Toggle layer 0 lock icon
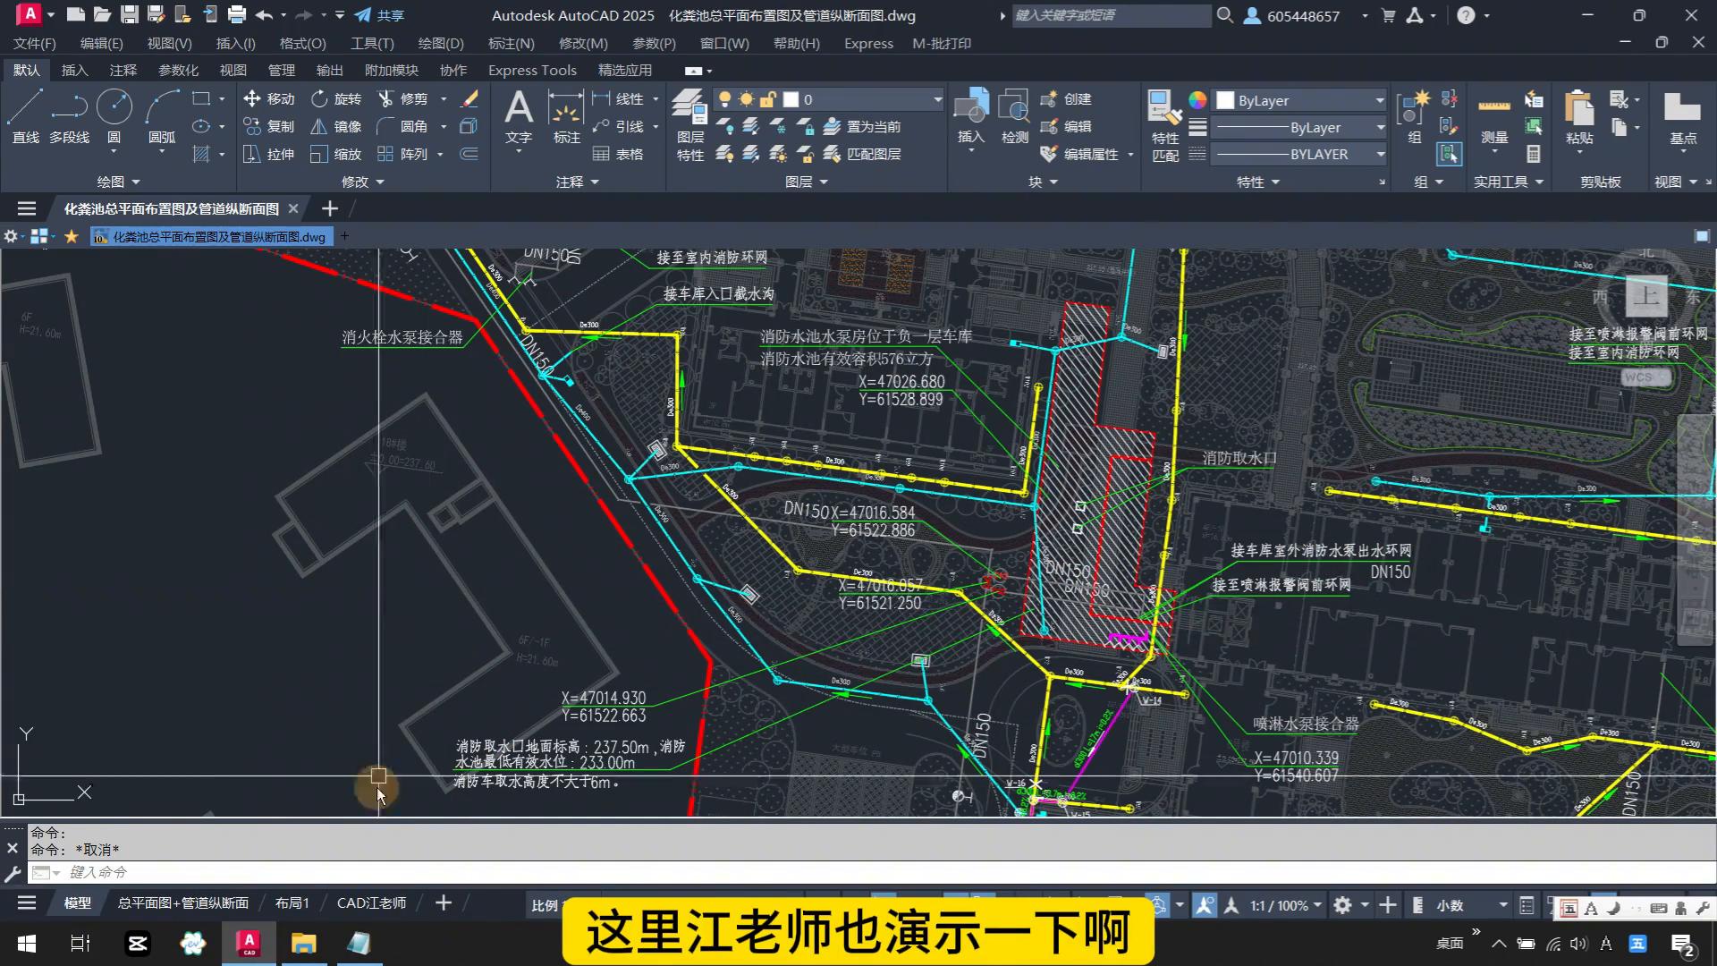 pyautogui.click(x=768, y=99)
